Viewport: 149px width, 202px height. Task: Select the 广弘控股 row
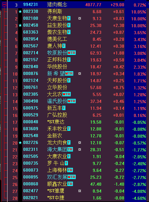77,115
